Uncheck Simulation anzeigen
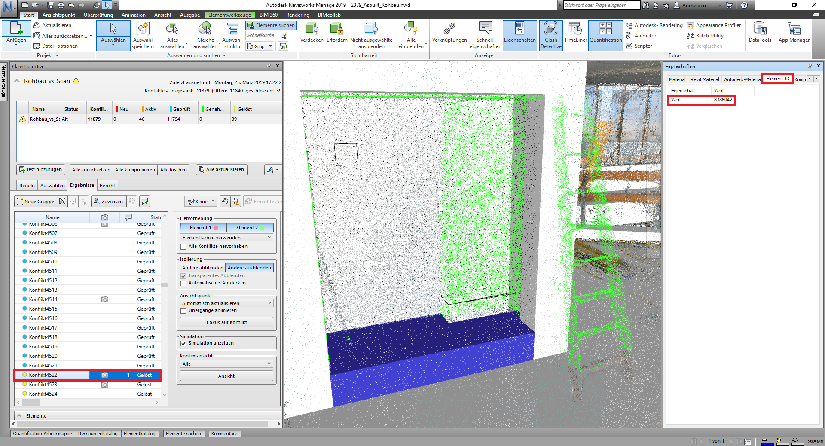This screenshot has height=446, width=825. [184, 343]
